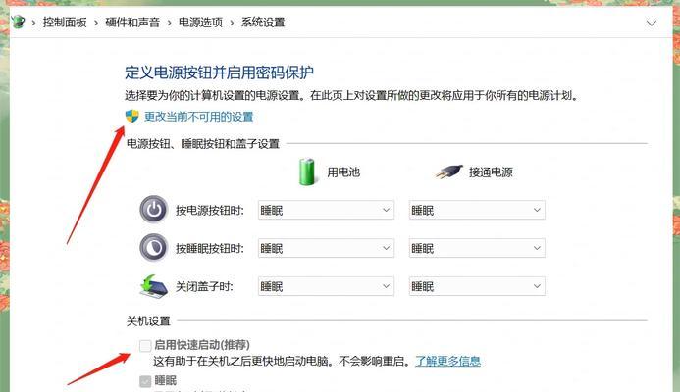
Task: Open 按睡眠按钮时 battery dropdown
Action: point(326,248)
